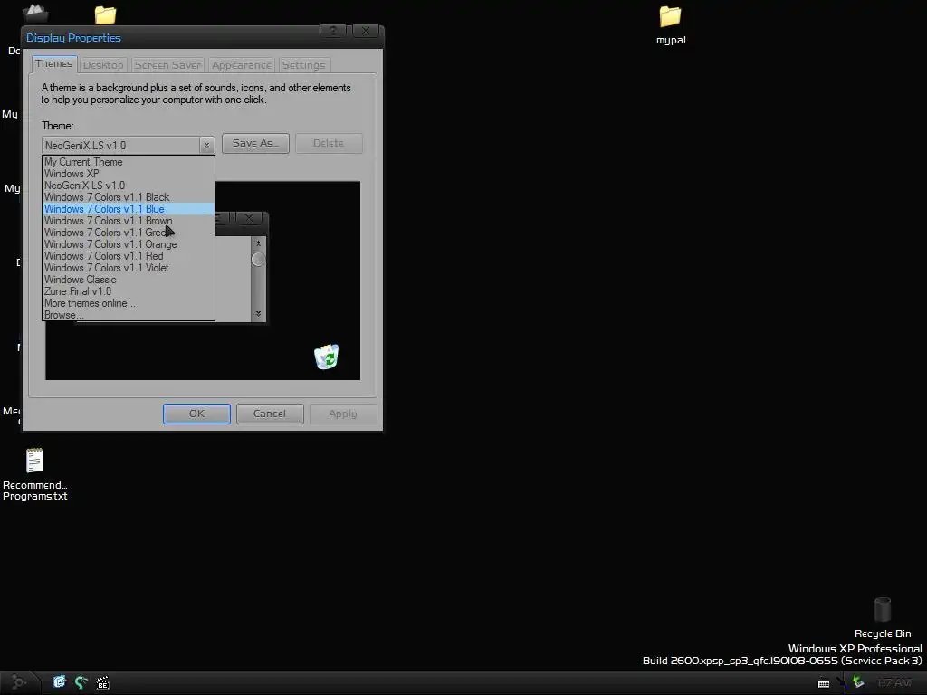Viewport: 927px width, 695px height.
Task: Open the mypal folder on desktop
Action: coord(671,25)
